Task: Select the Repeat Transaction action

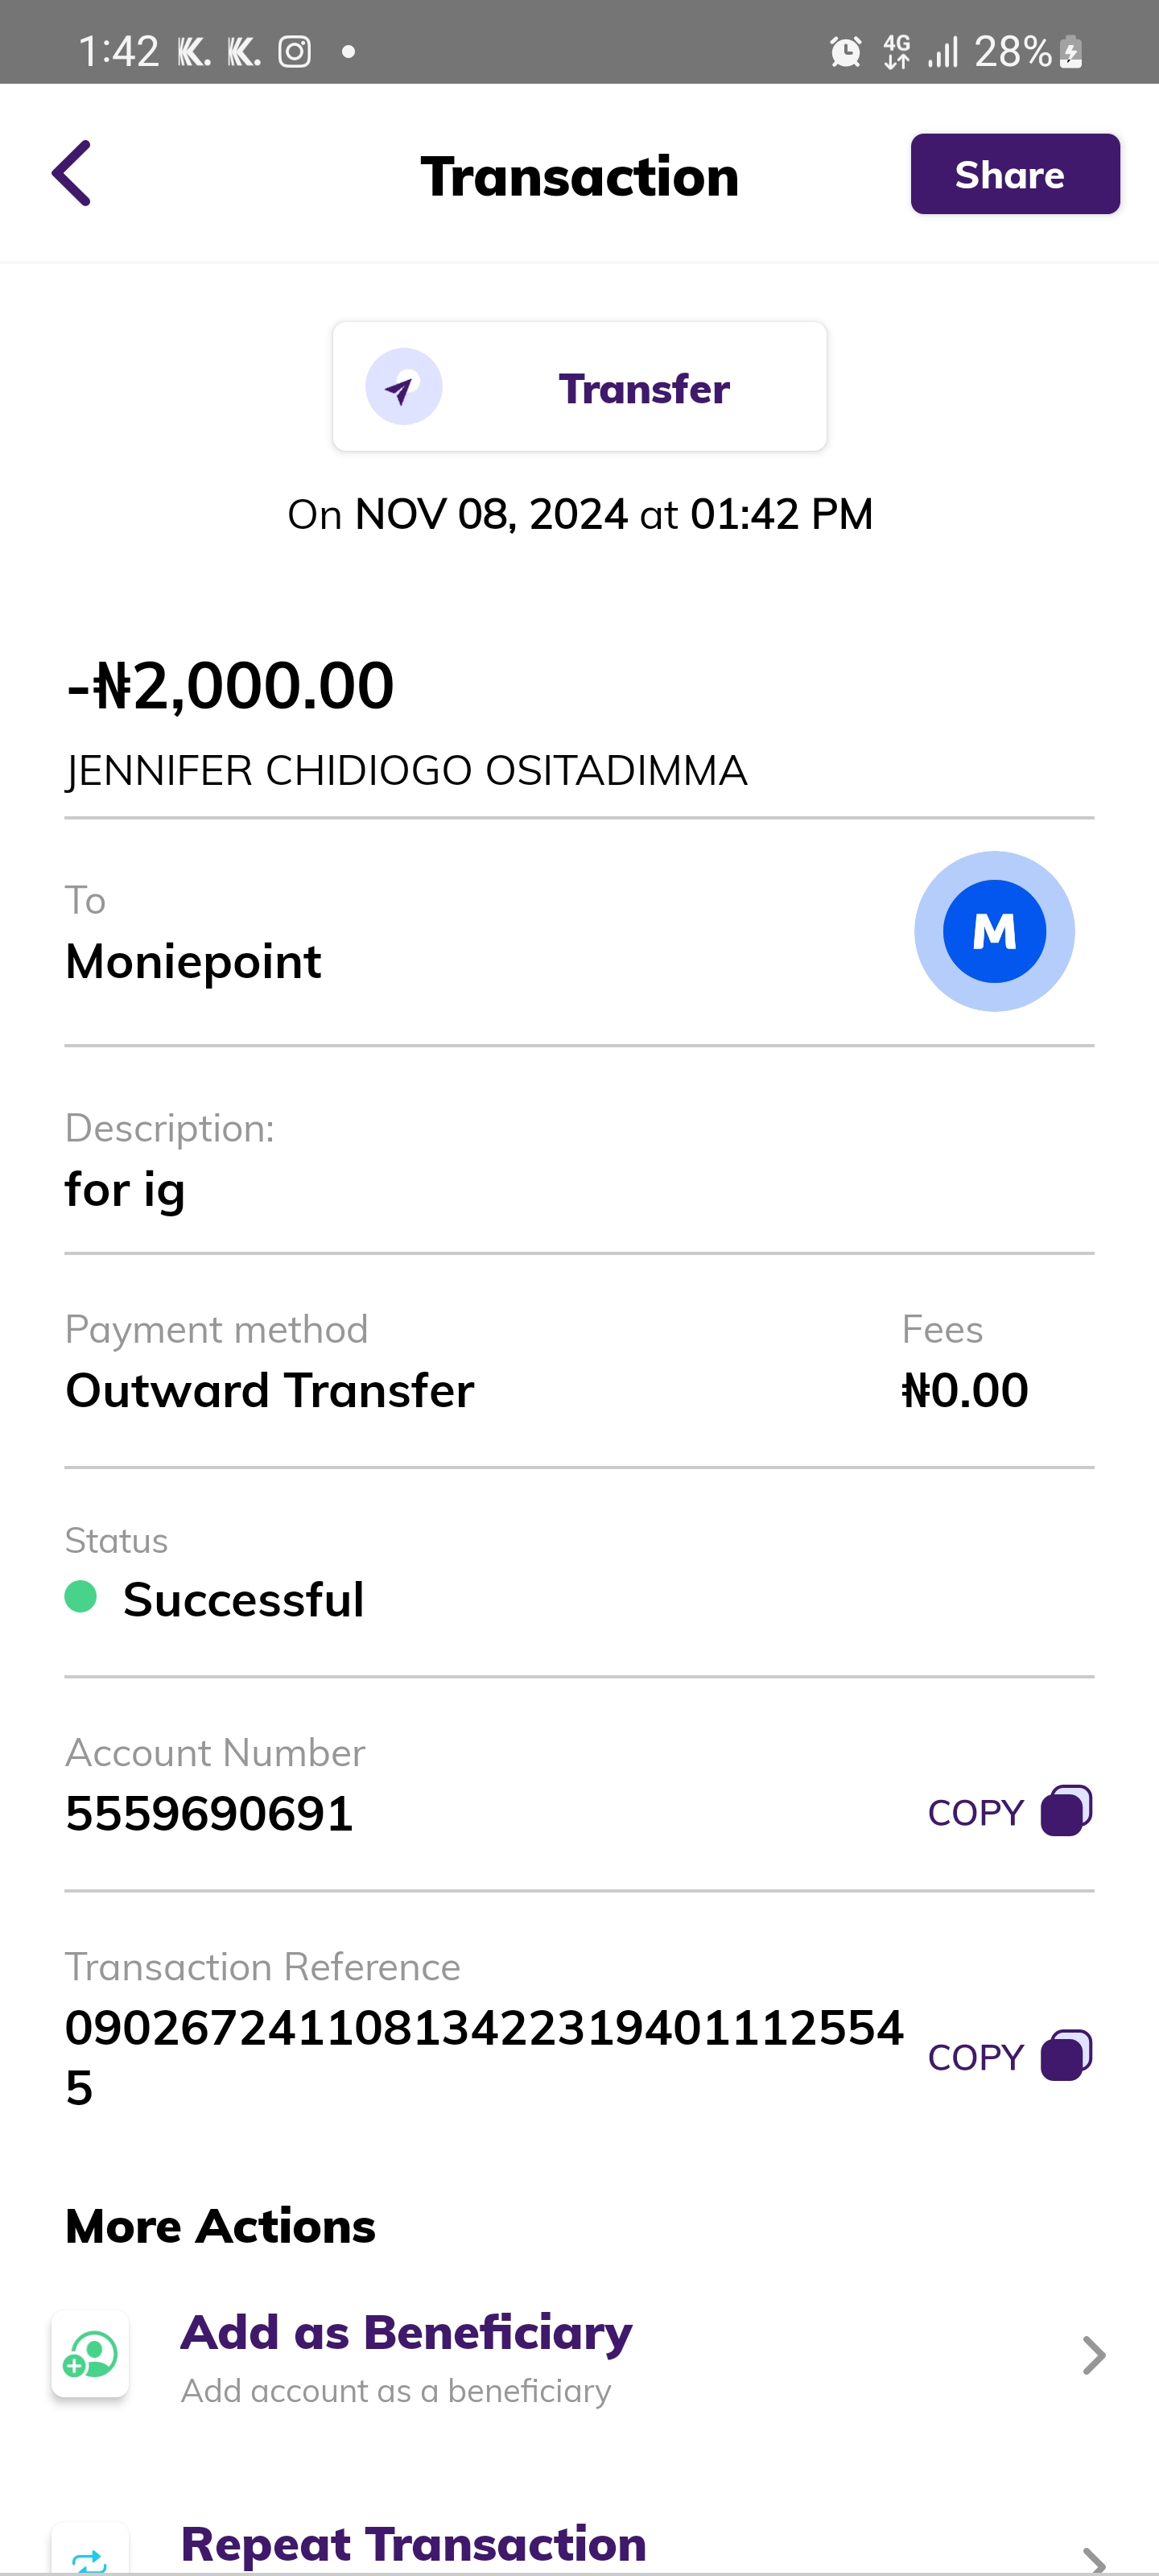Action: 413,2545
